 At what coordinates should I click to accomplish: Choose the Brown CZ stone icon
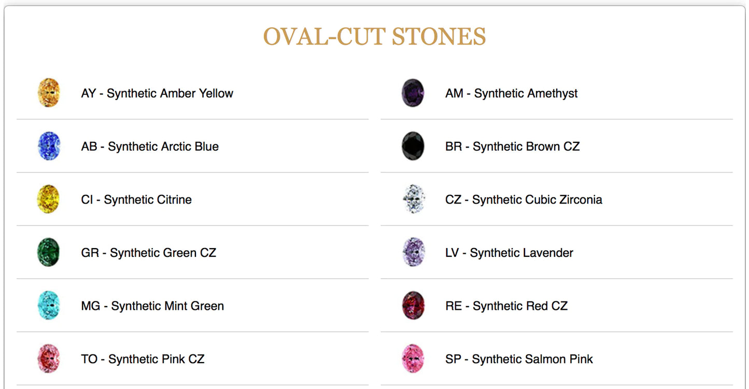(x=413, y=147)
